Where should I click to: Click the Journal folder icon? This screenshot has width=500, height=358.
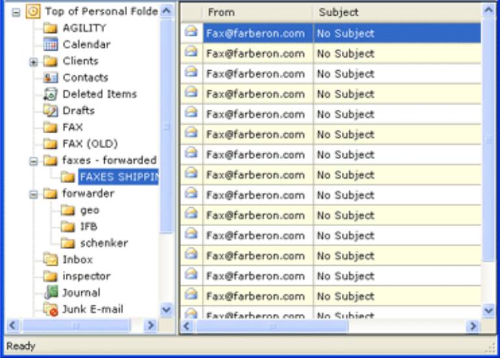point(50,292)
